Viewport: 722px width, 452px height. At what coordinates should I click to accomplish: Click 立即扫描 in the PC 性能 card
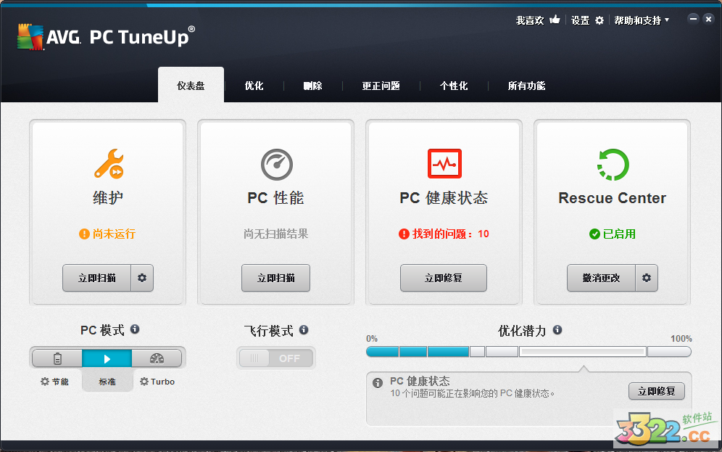tap(275, 278)
